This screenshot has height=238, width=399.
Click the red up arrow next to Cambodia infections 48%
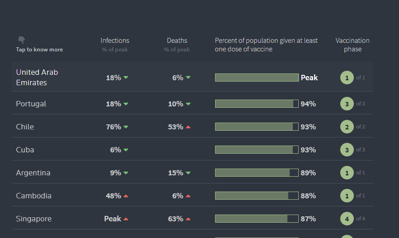coord(126,196)
